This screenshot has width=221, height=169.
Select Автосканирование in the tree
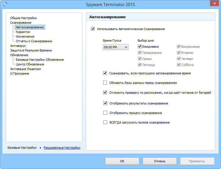[30, 27]
